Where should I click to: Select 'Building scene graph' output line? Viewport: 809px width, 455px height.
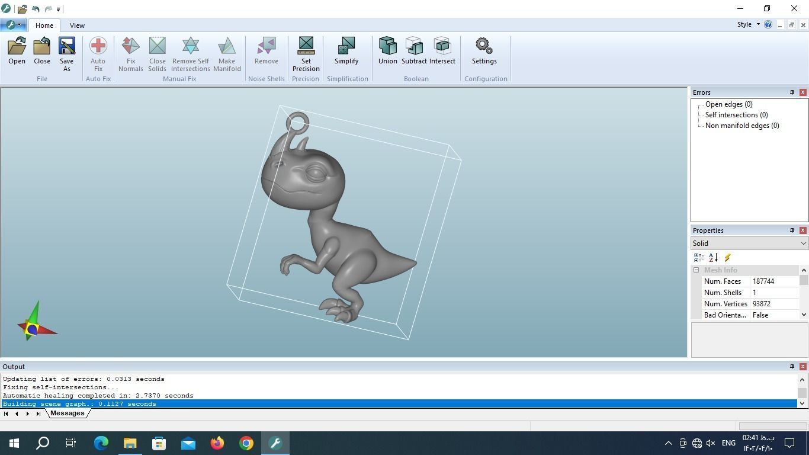[x=399, y=404]
